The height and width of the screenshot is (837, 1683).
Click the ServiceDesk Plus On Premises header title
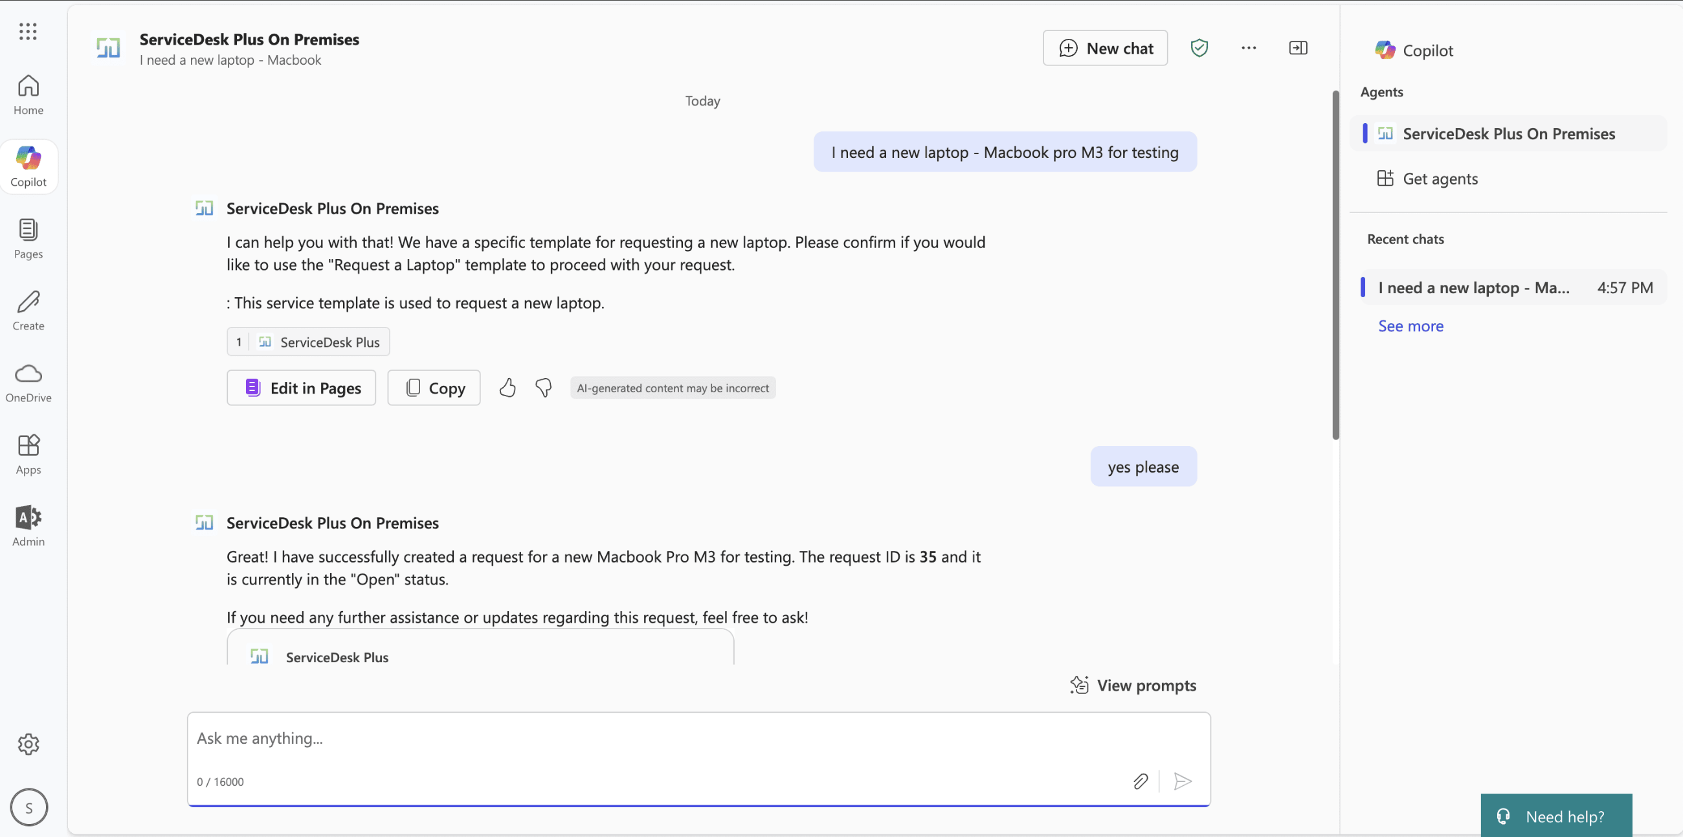point(249,39)
